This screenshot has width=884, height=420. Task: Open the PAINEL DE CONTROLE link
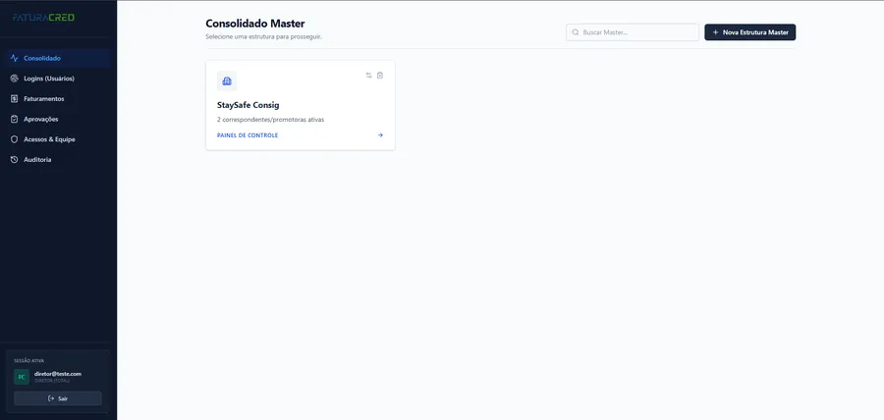pyautogui.click(x=248, y=135)
